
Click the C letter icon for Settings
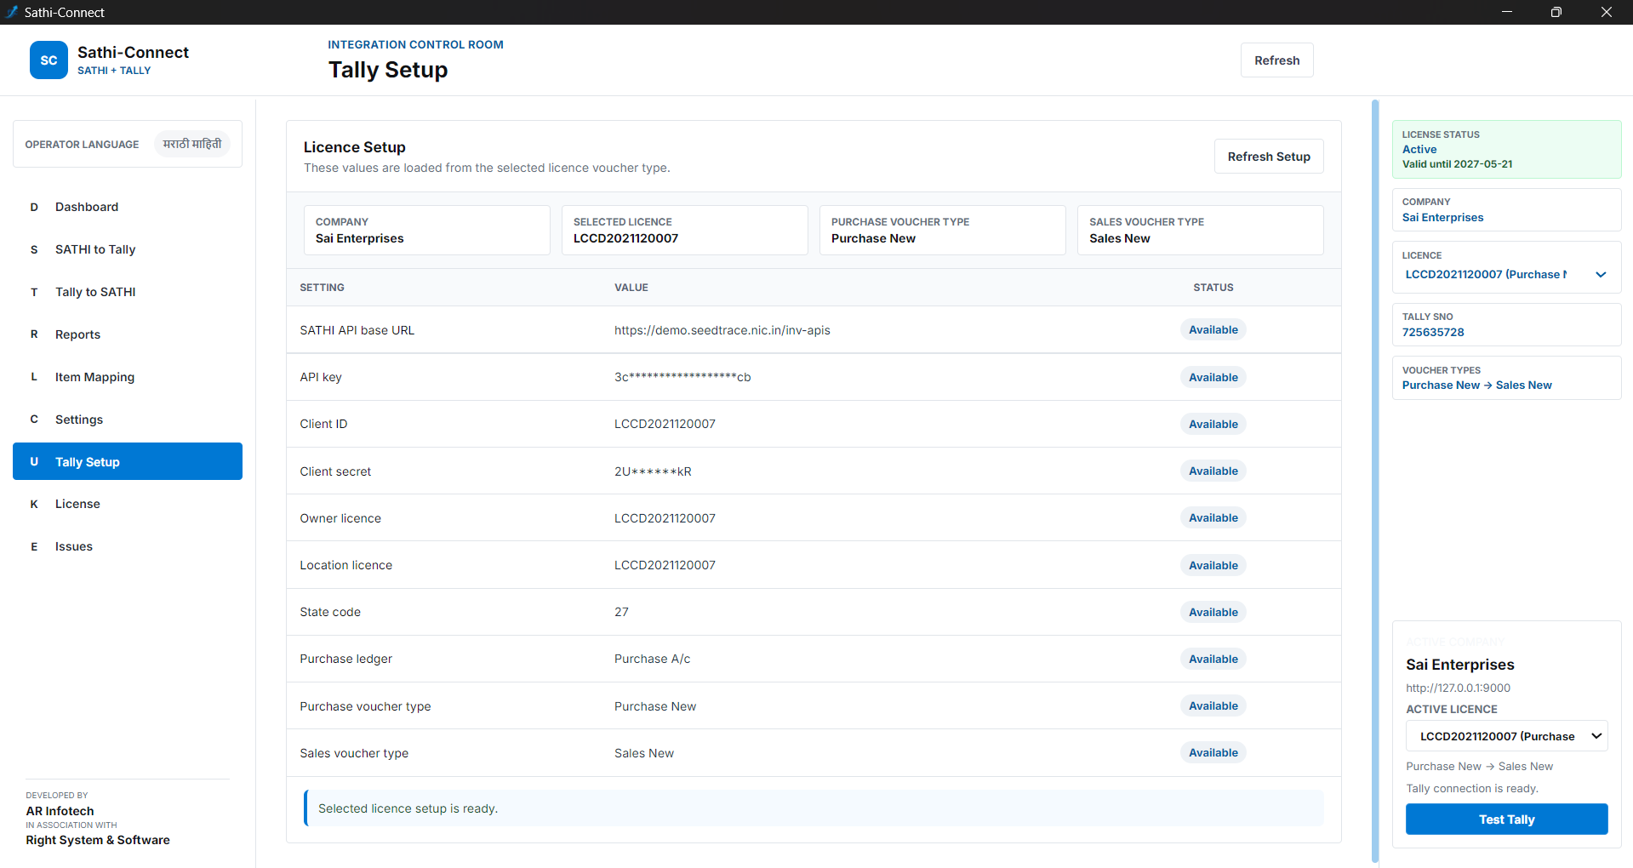tap(34, 420)
